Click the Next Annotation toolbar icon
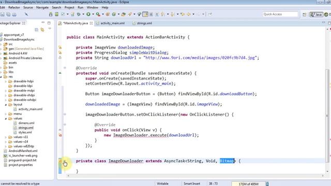The width and height of the screenshot is (331, 186). click(162, 14)
